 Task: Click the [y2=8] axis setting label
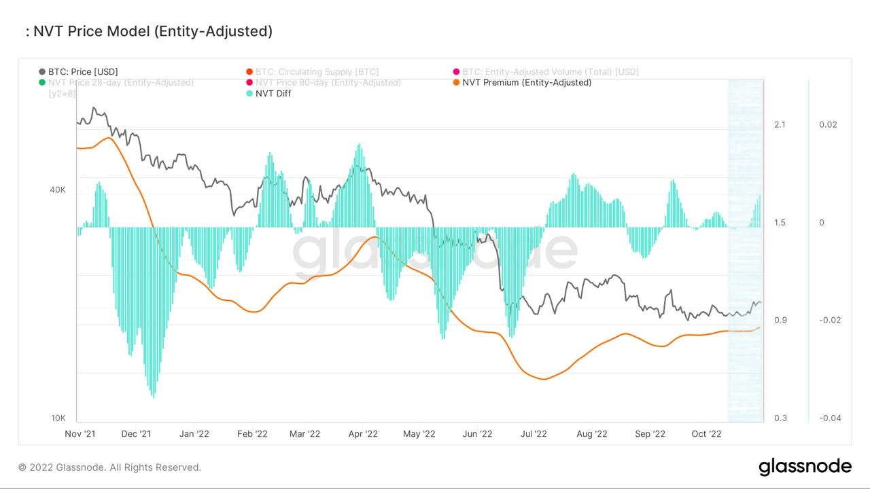click(62, 94)
